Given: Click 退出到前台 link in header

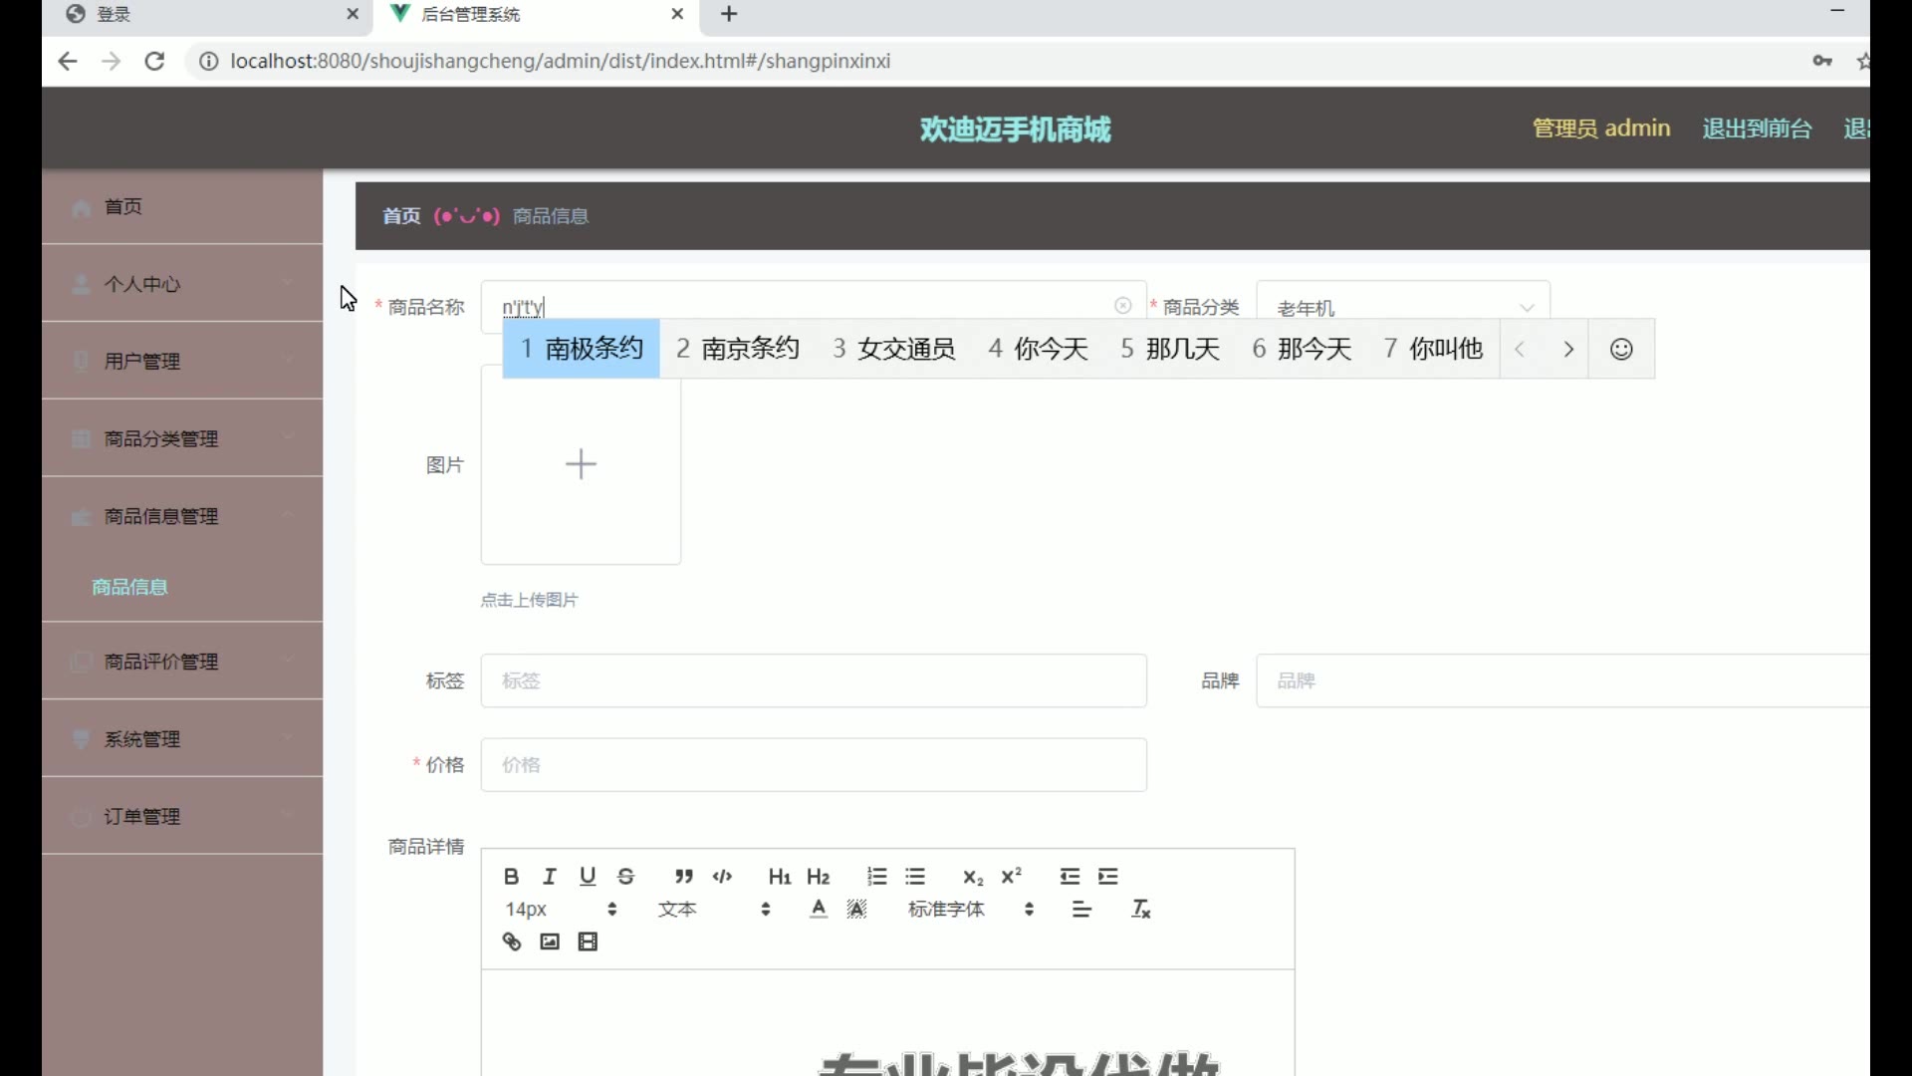Looking at the screenshot, I should coord(1757,129).
